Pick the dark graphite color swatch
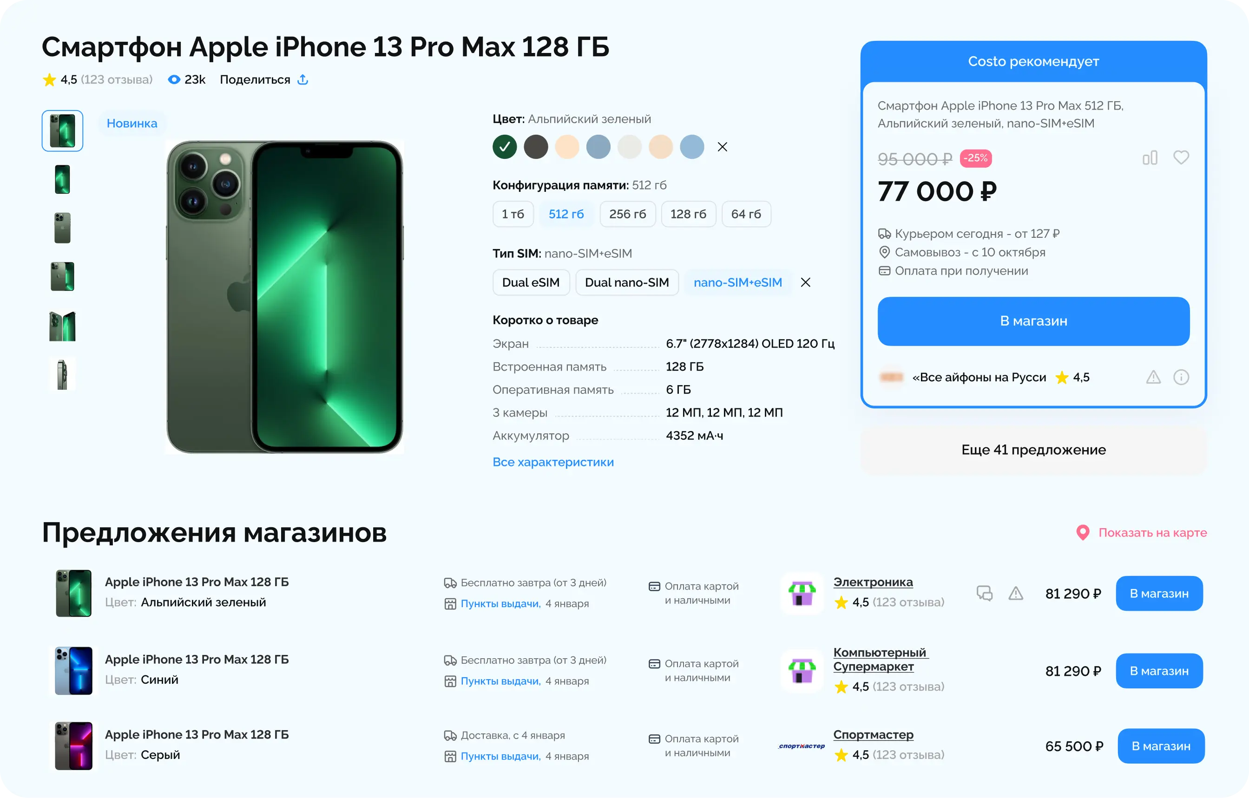Viewport: 1249px width, 798px height. (x=536, y=147)
